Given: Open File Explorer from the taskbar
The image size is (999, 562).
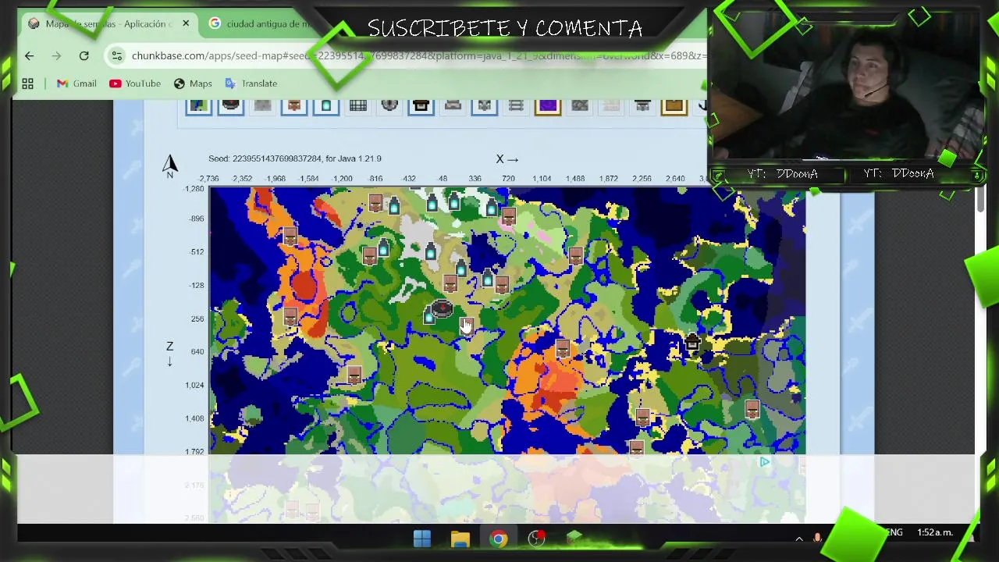Looking at the screenshot, I should click(x=460, y=539).
